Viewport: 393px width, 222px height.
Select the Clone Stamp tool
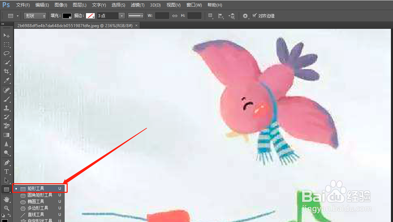click(7, 108)
